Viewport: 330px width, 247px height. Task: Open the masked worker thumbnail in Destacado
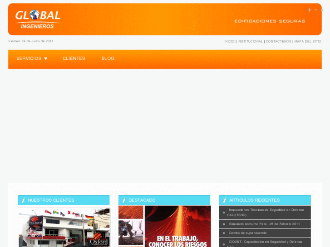click(131, 232)
